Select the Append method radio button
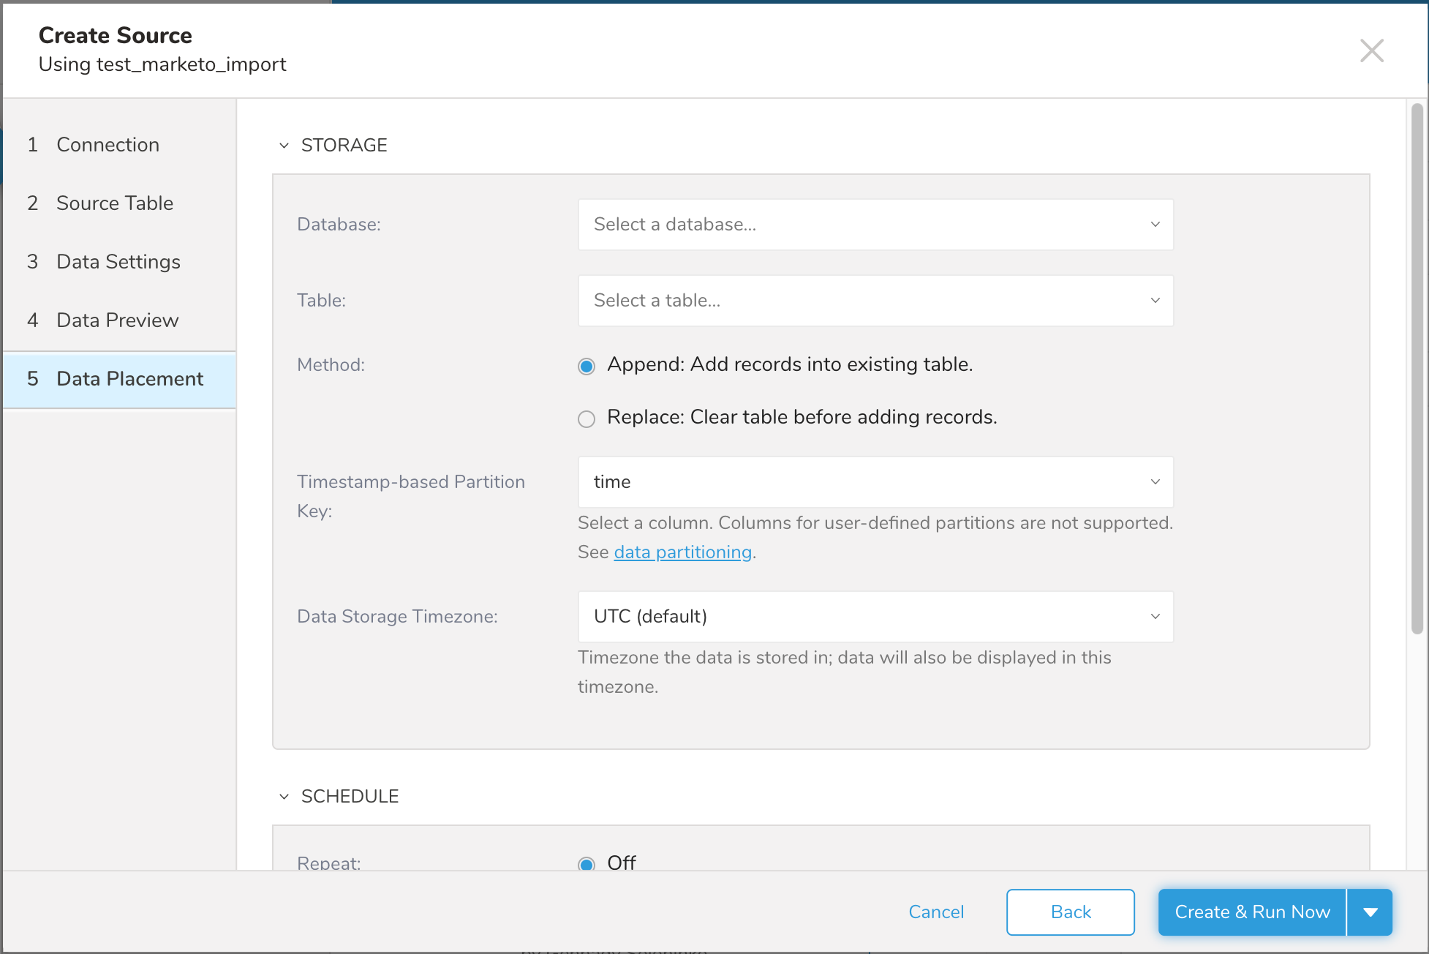The image size is (1429, 954). point(587,366)
